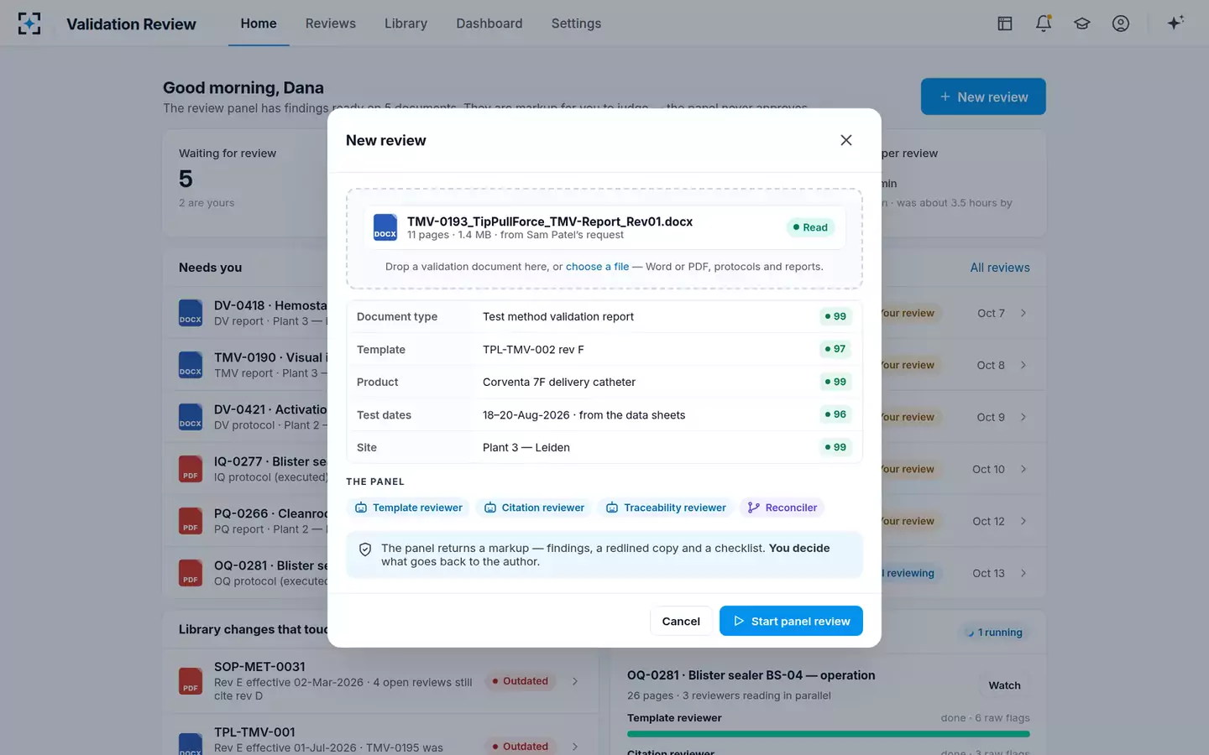This screenshot has width=1209, height=755.
Task: Click the '1 running' status badge
Action: [994, 633]
